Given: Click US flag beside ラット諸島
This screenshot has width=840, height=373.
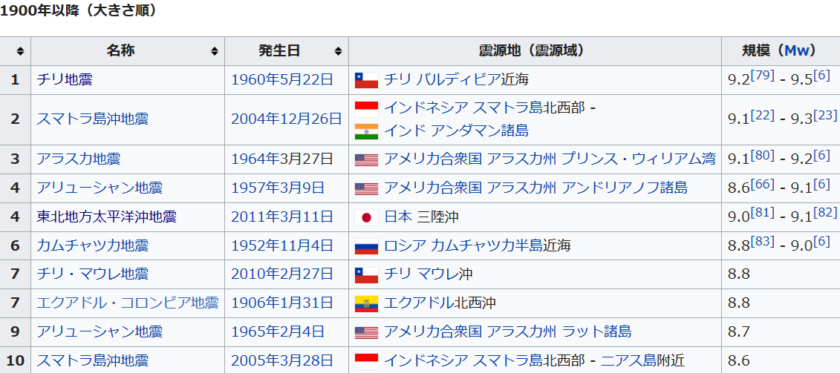Looking at the screenshot, I should (x=366, y=333).
